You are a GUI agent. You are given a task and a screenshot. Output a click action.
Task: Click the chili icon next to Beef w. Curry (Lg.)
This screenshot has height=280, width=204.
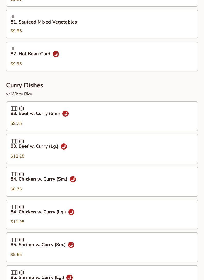tap(64, 146)
